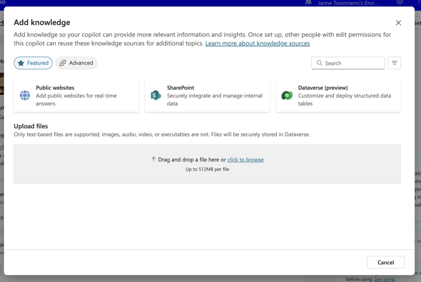Click the upload arrow icon in drop zone
421x282 pixels.
click(154, 159)
